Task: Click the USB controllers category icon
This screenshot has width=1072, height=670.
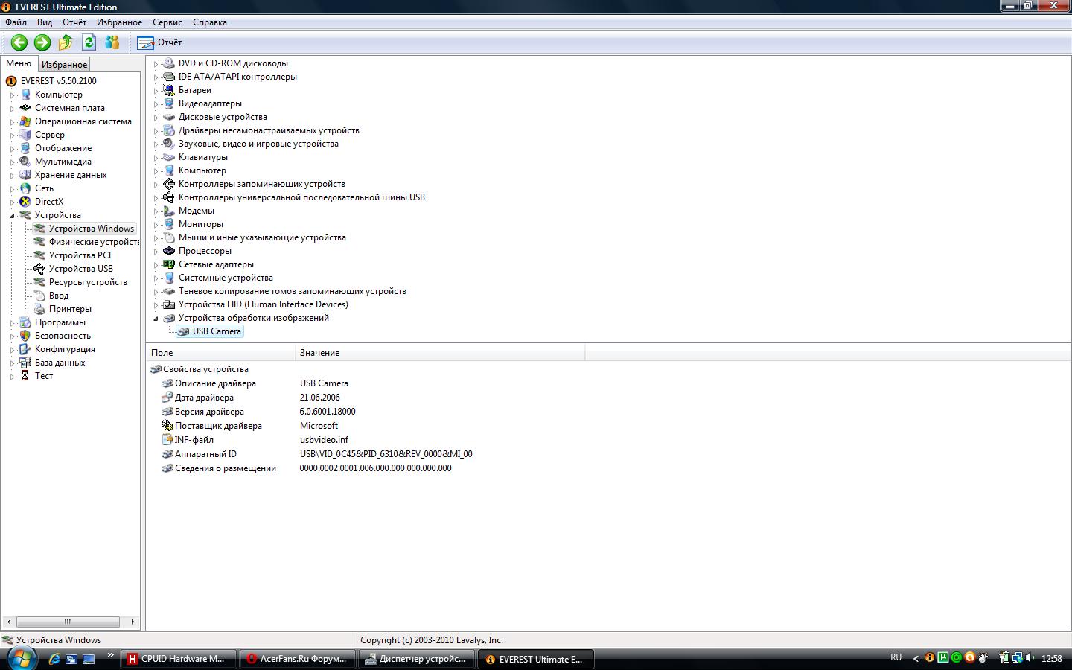Action: tap(169, 197)
